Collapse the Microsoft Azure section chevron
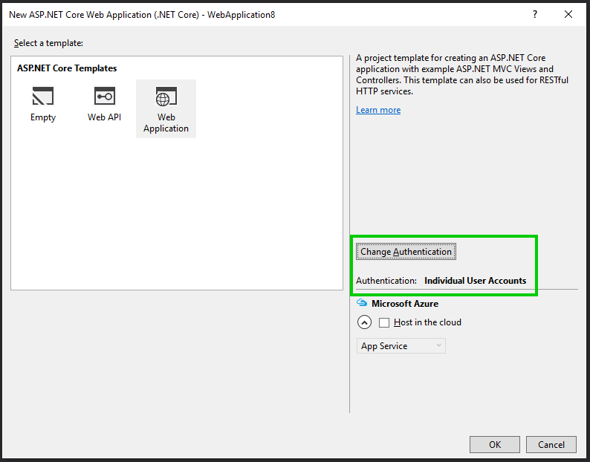This screenshot has height=462, width=590. [x=364, y=322]
